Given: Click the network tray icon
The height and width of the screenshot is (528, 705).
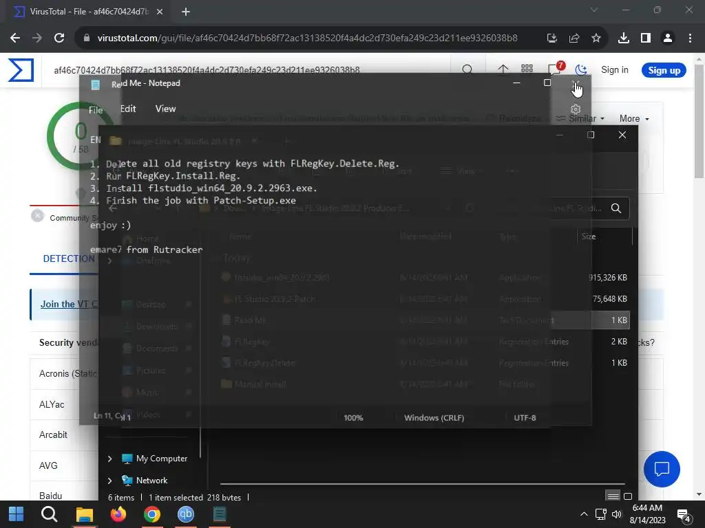Looking at the screenshot, I should [600, 514].
